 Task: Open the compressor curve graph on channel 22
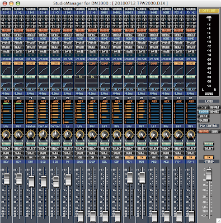coord(68,70)
